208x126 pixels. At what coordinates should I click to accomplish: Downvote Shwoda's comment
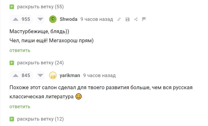point(40,19)
